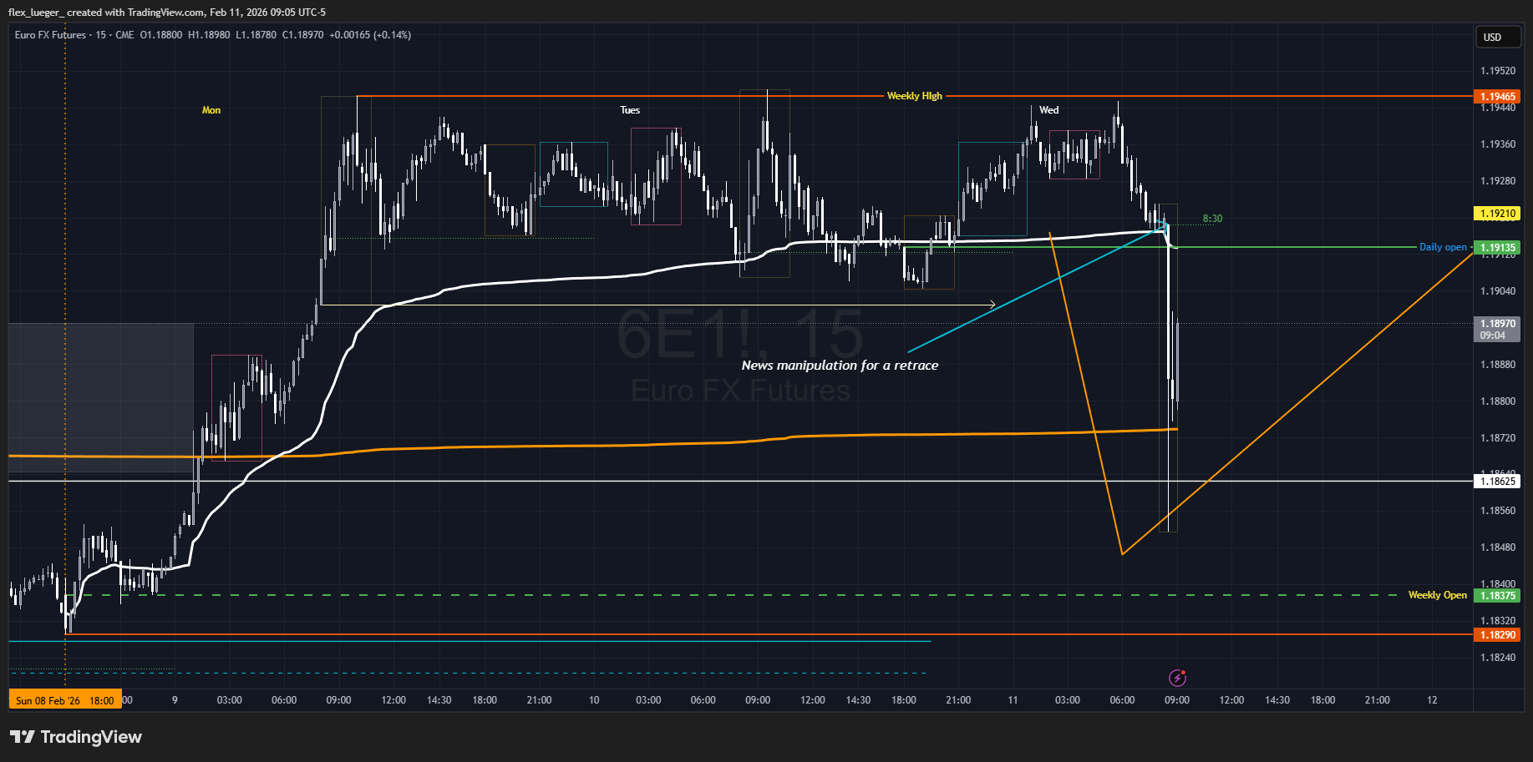
Task: Open the USD currency selector
Action: point(1496,38)
